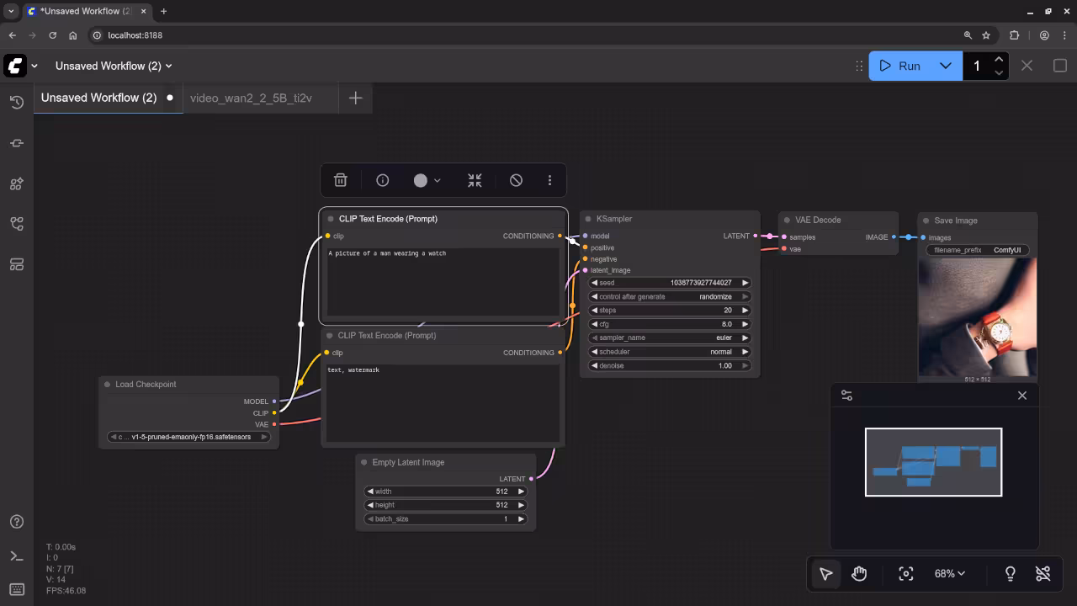Add a new workflow tab

355,98
